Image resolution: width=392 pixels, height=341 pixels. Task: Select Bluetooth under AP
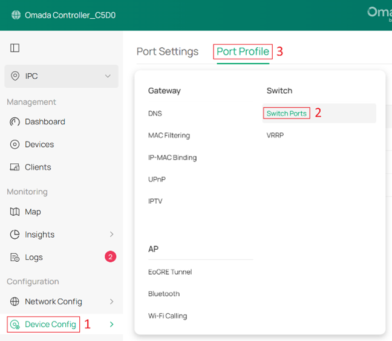pyautogui.click(x=164, y=294)
